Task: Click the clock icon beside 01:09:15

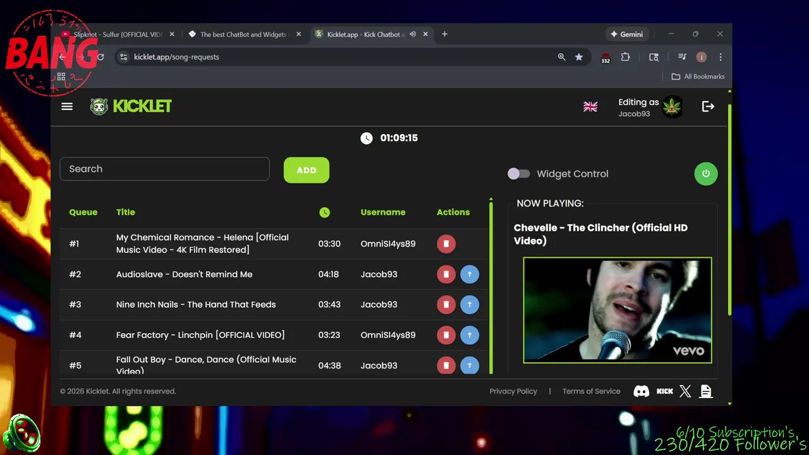Action: (367, 138)
